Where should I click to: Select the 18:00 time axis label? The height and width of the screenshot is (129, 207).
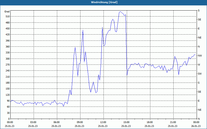(149, 122)
